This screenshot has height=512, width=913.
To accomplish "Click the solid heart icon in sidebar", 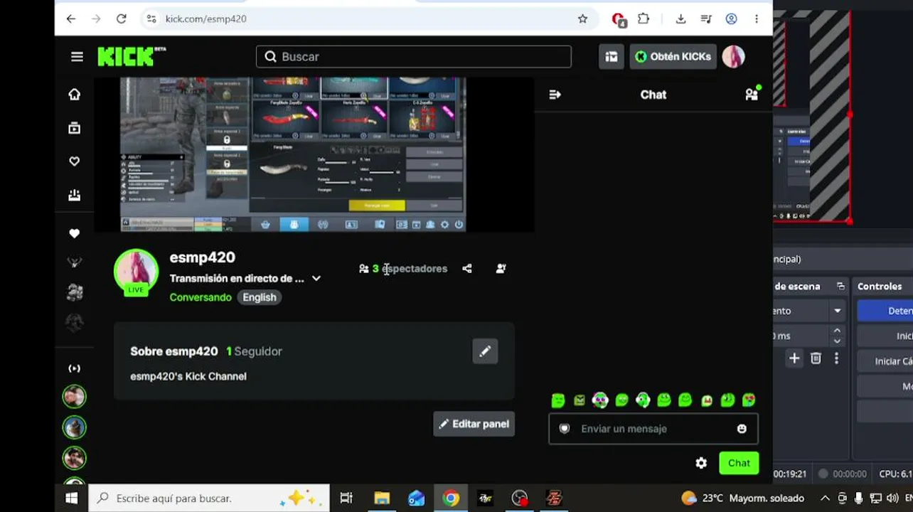I will pos(74,233).
